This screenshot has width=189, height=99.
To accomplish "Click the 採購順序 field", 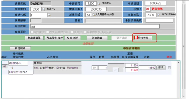I will tap(36, 20).
